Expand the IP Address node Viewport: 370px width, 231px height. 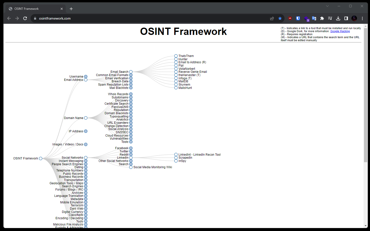86,131
